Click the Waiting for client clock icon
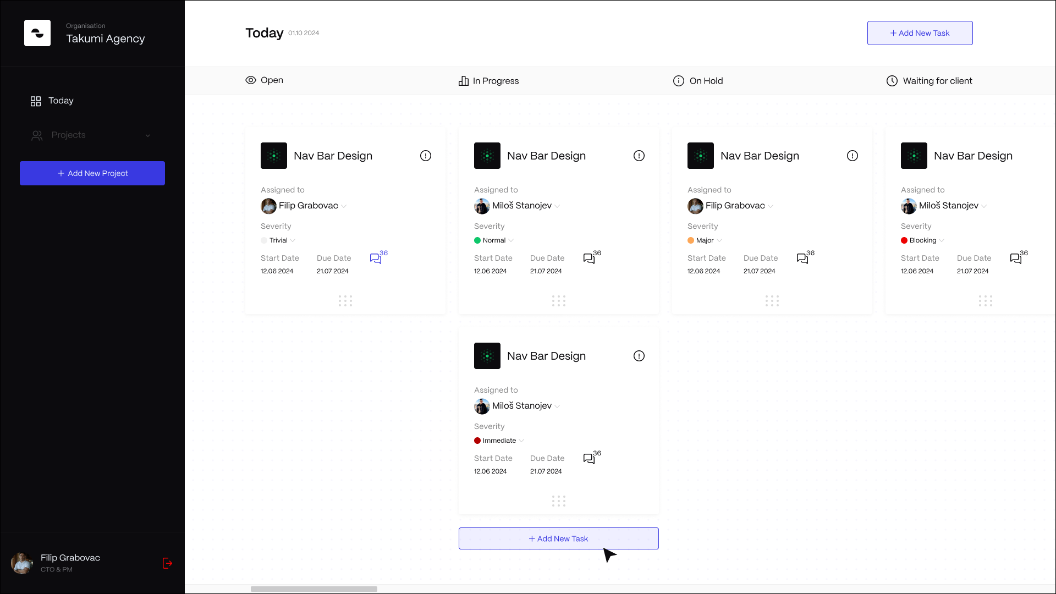 coord(892,81)
